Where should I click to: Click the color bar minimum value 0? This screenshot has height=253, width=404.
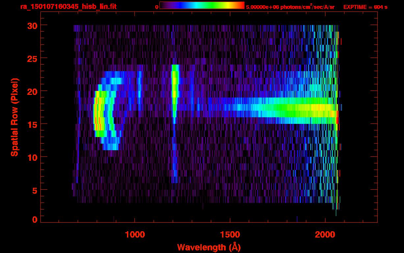[x=157, y=7]
